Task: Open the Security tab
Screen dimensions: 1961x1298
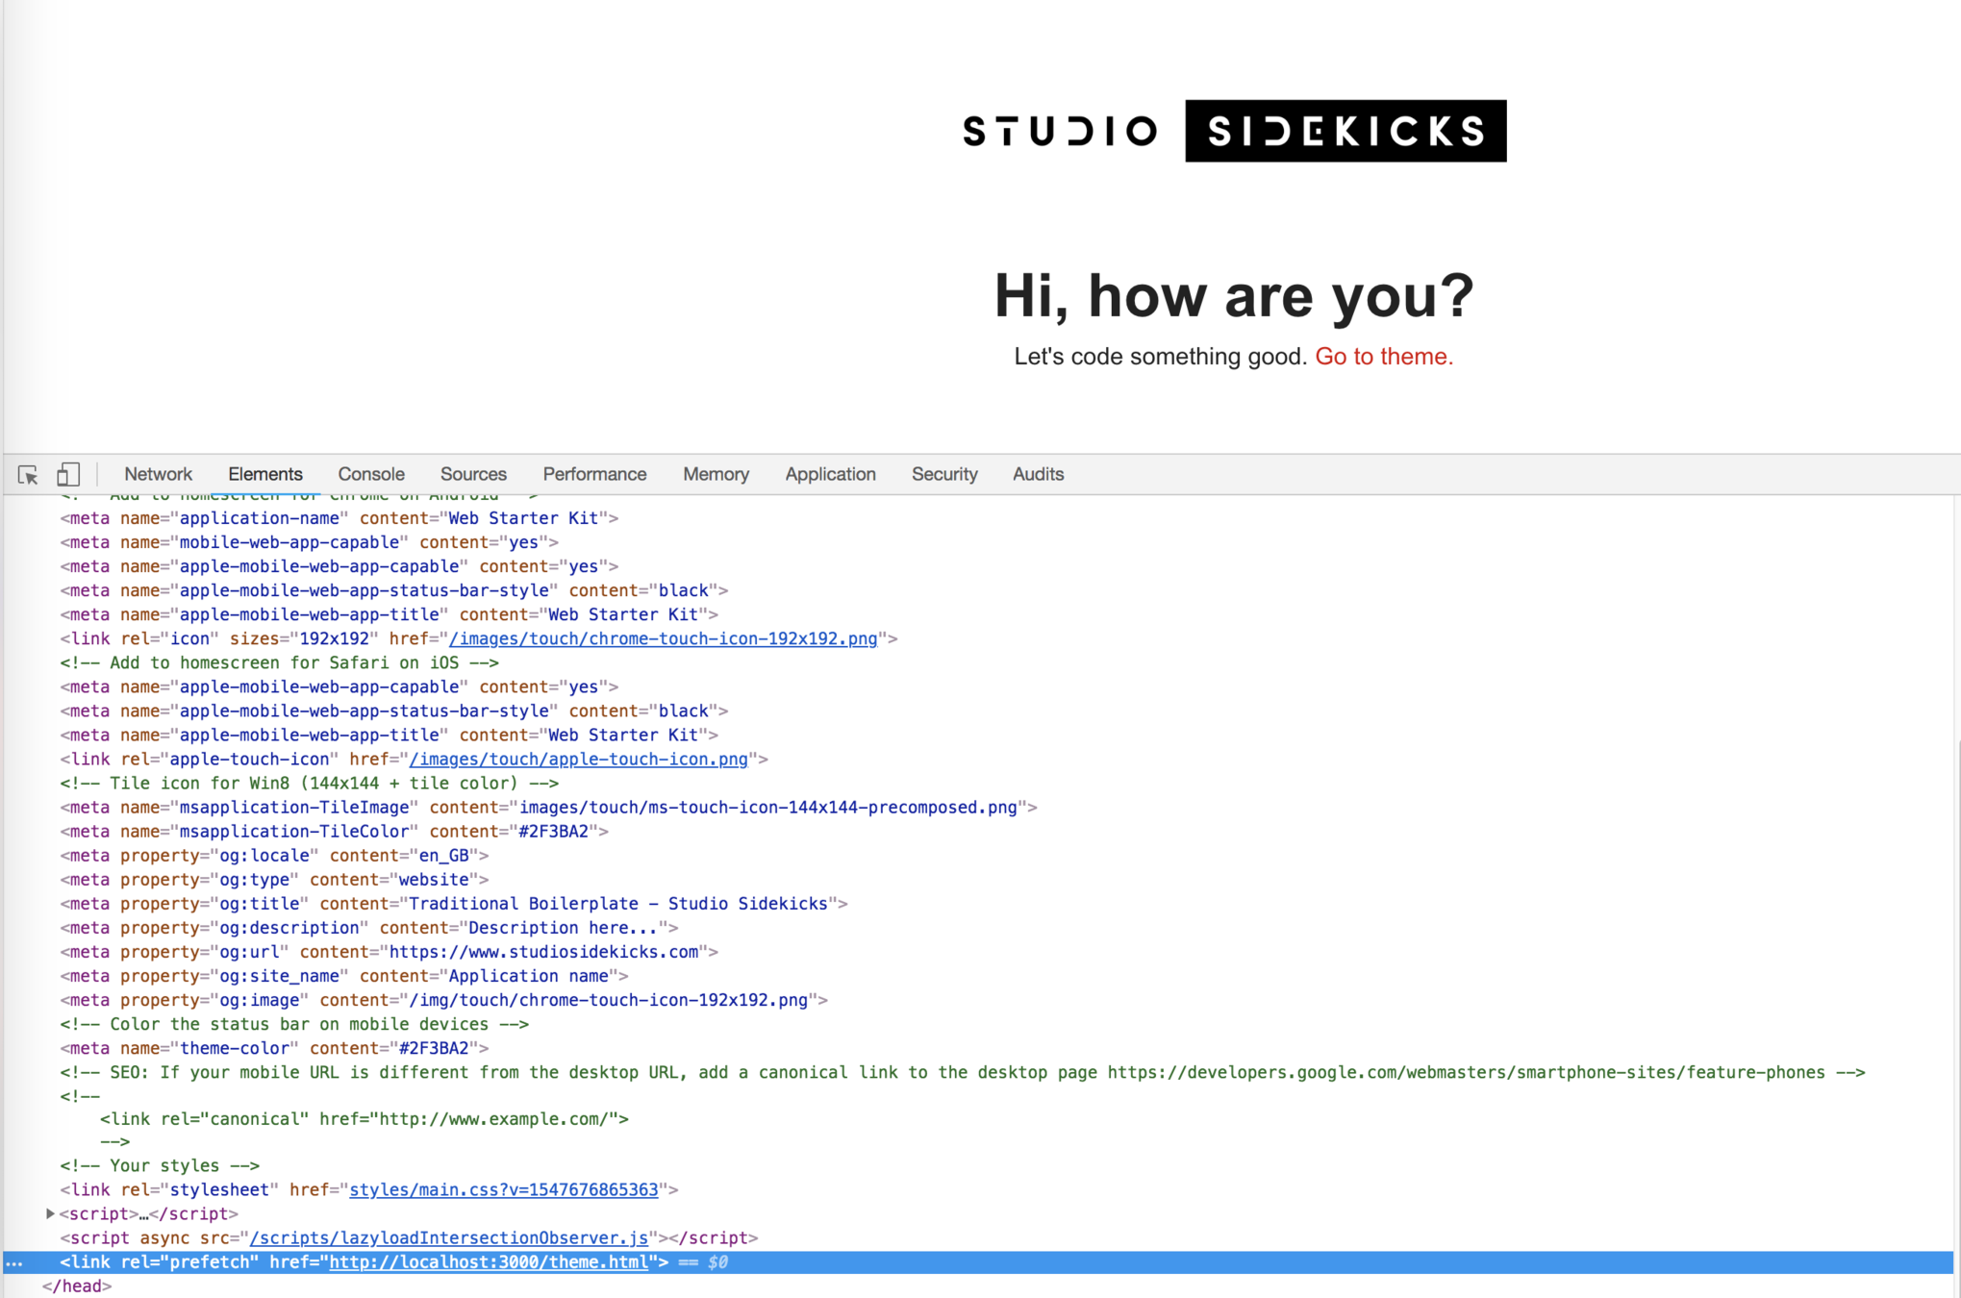Action: pos(943,474)
